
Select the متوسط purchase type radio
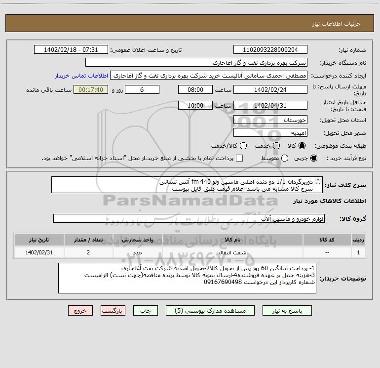(285, 158)
